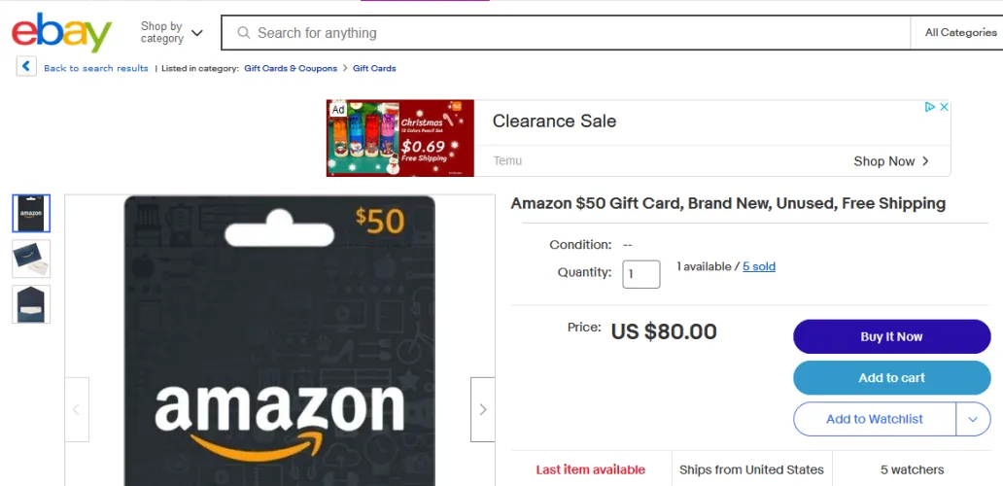
Task: Click the back arrow icon
Action: click(26, 67)
